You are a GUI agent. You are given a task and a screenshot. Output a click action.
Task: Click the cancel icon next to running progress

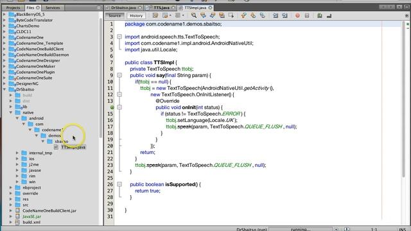[337, 230]
